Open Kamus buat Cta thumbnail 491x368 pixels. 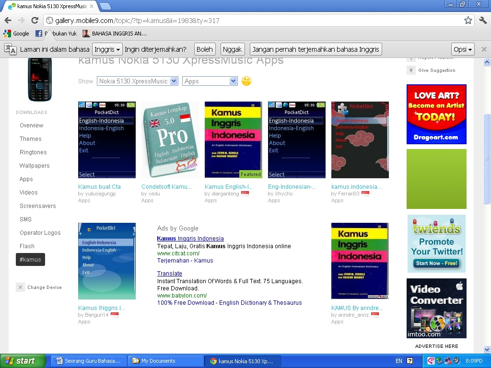[107, 140]
